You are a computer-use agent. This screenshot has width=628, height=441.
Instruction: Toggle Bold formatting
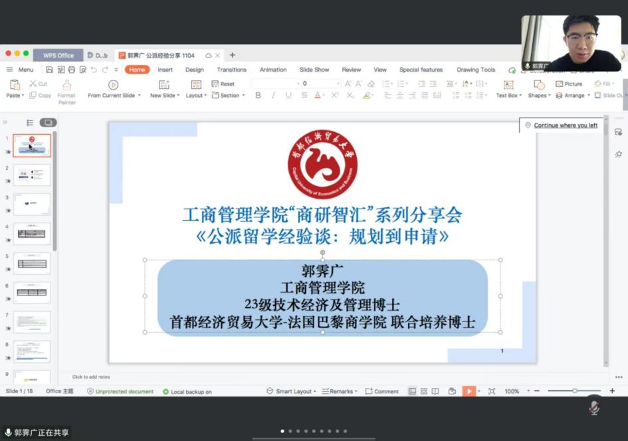(x=258, y=96)
